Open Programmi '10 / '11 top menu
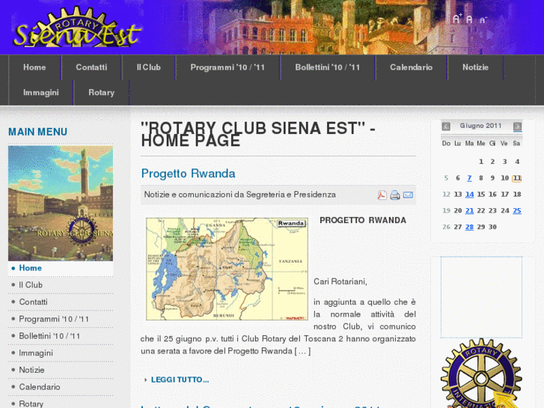 (227, 67)
